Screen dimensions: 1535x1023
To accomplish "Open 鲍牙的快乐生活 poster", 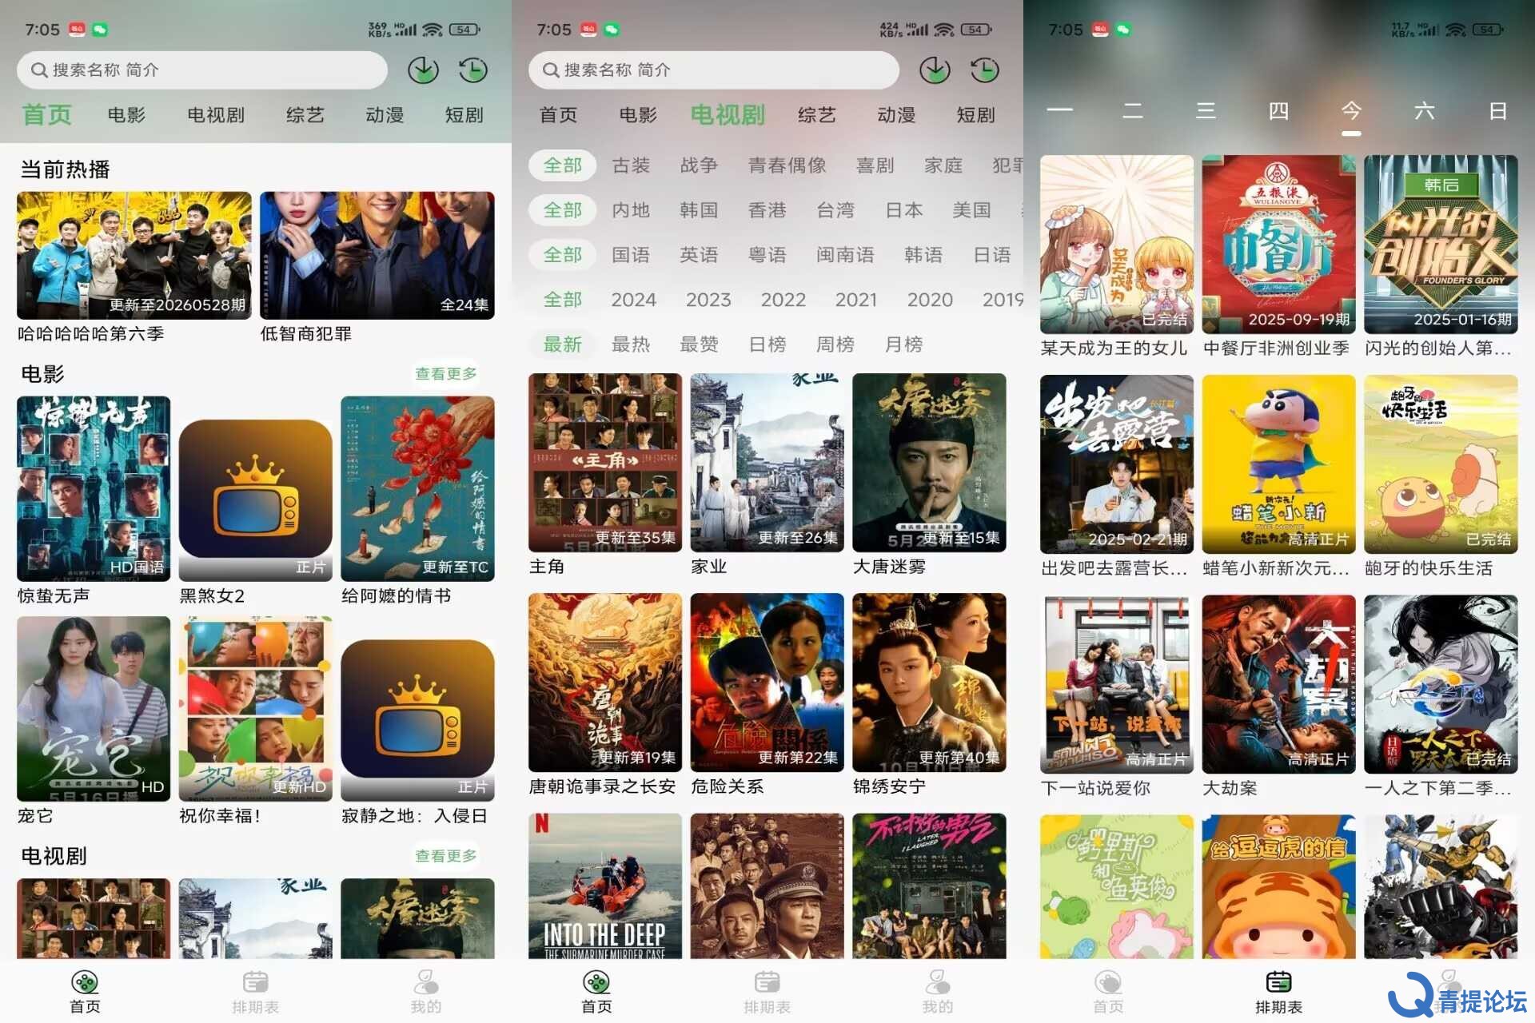I will (1441, 464).
